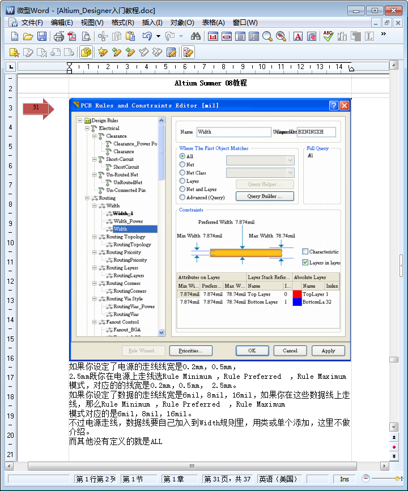Open a file with the folder icon
Viewport: 408px width, 491px height.
28,37
